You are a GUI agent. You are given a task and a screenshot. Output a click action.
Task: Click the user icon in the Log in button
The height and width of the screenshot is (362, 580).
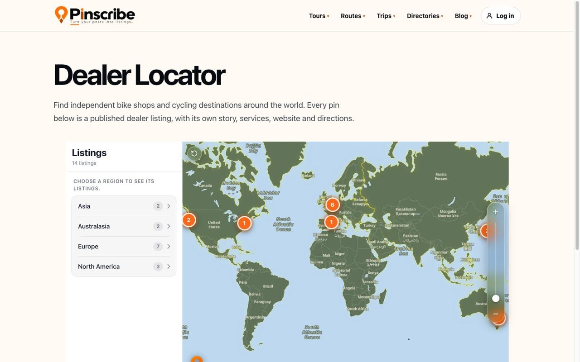tap(489, 16)
